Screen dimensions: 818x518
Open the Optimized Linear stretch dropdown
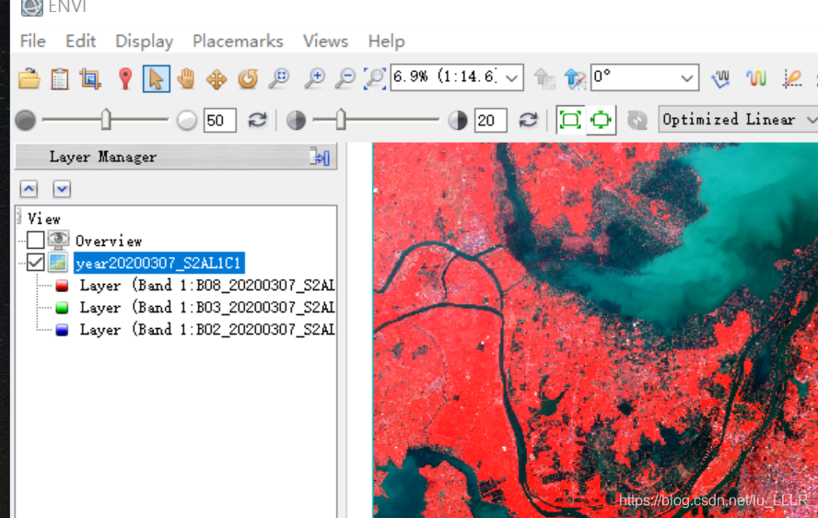point(738,120)
